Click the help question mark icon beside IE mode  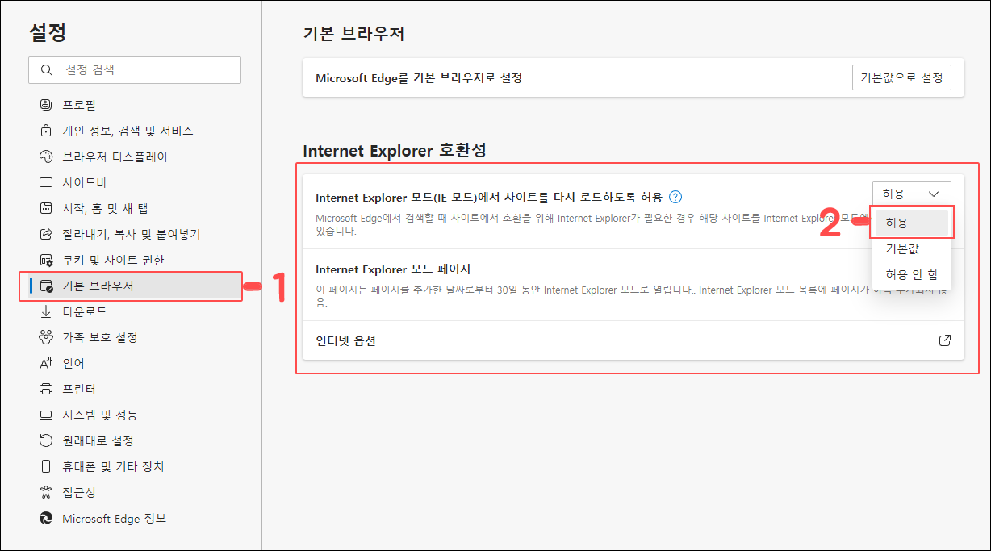point(676,197)
